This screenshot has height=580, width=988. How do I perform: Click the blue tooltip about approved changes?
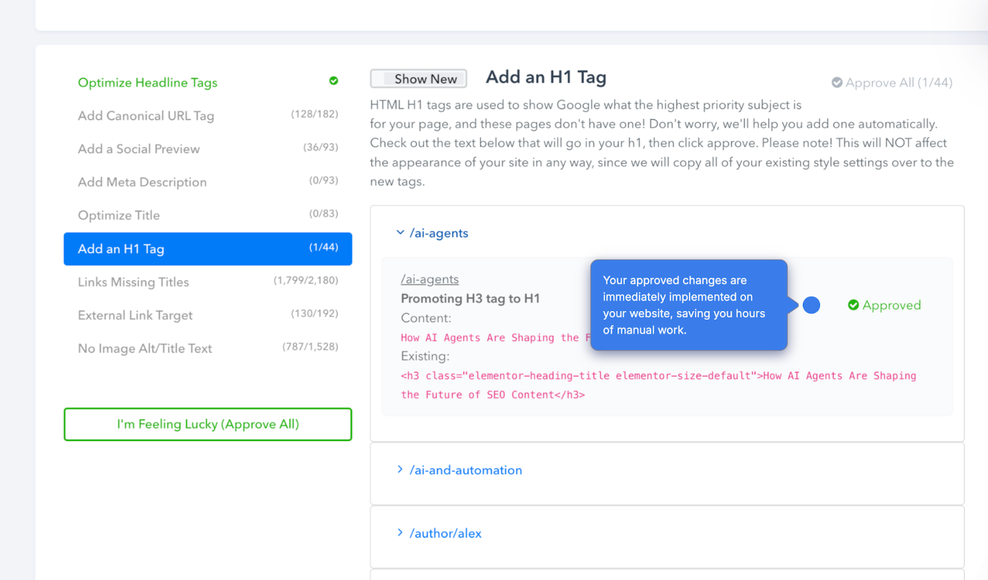(x=689, y=305)
